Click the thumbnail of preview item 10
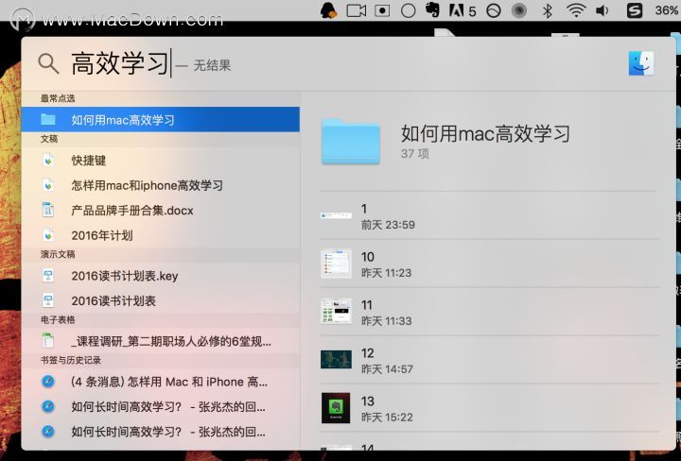681x461 pixels. [x=336, y=264]
